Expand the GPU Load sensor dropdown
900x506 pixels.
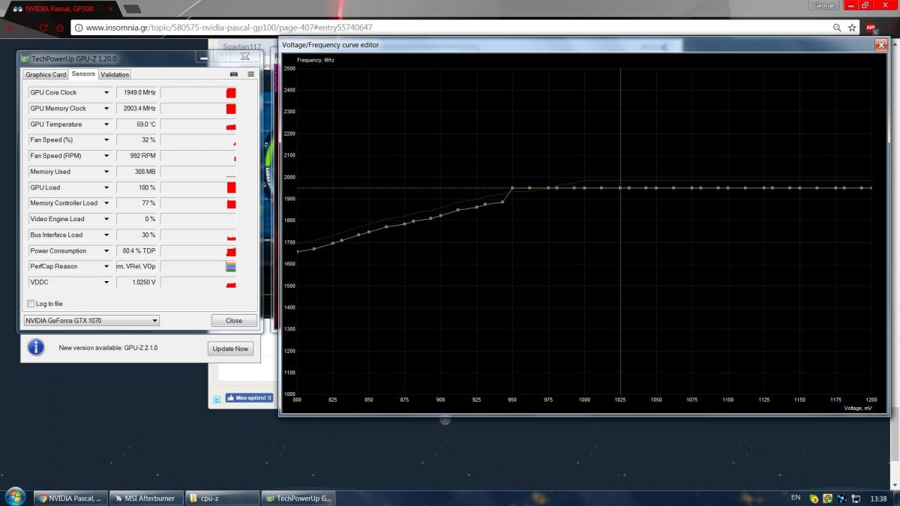point(106,187)
